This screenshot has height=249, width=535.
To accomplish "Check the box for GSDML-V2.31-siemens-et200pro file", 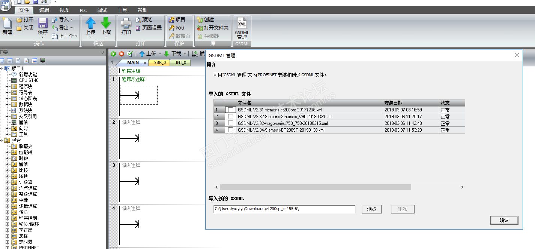I will pyautogui.click(x=230, y=110).
